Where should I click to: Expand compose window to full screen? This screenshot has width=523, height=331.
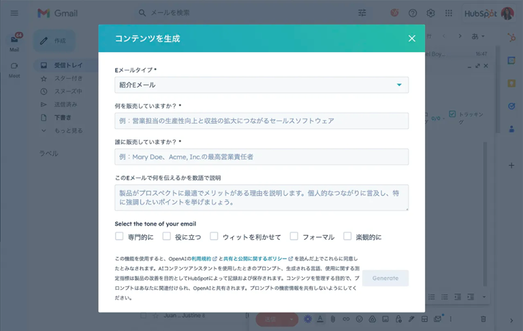click(x=477, y=66)
